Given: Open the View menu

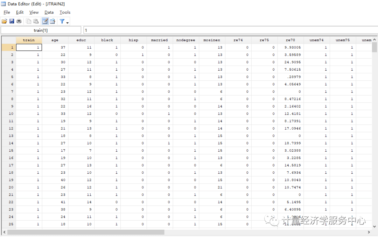Looking at the screenshot, I should click(34, 12).
